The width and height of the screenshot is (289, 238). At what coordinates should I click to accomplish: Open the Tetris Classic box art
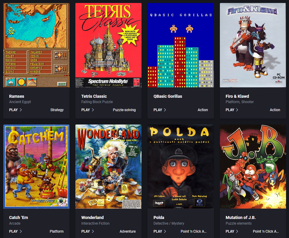pos(108,45)
